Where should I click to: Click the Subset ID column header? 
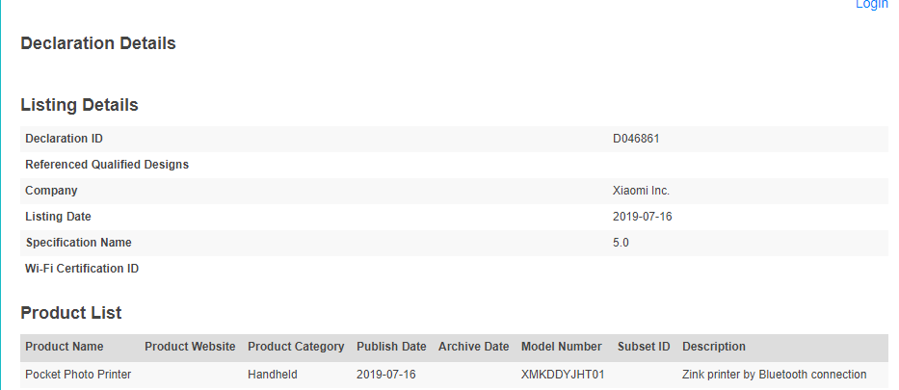pos(644,347)
